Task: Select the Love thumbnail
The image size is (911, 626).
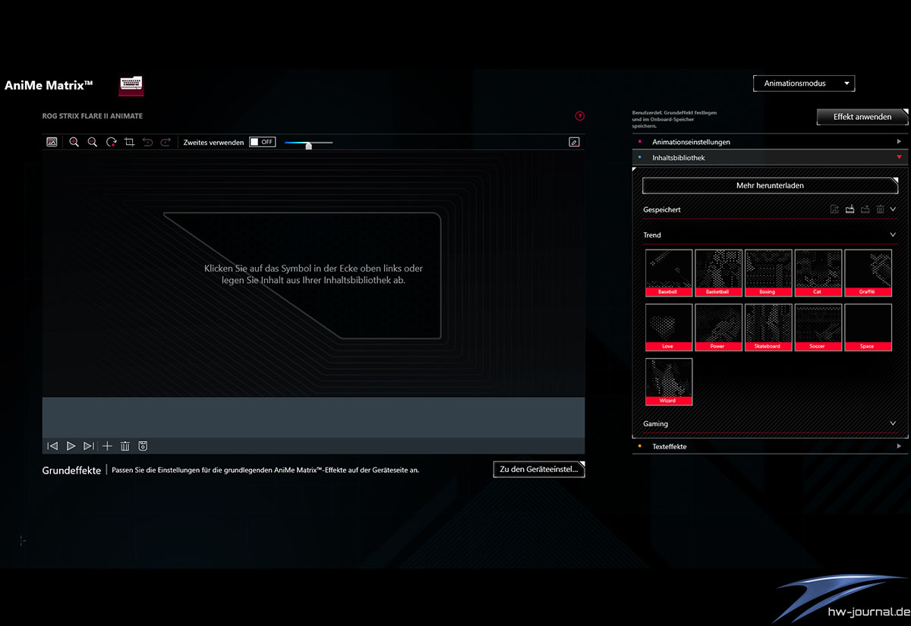Action: (x=669, y=327)
